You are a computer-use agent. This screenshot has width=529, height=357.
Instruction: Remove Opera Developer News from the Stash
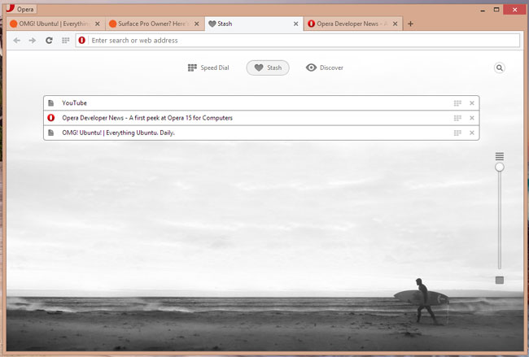pos(472,118)
